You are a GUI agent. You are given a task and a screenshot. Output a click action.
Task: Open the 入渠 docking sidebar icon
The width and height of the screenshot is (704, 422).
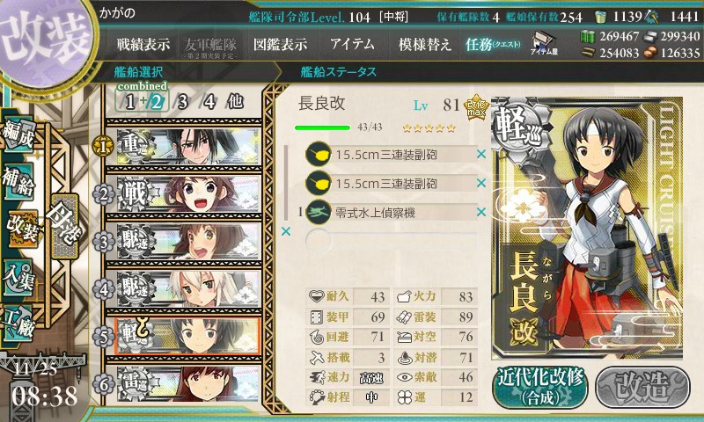pos(18,278)
